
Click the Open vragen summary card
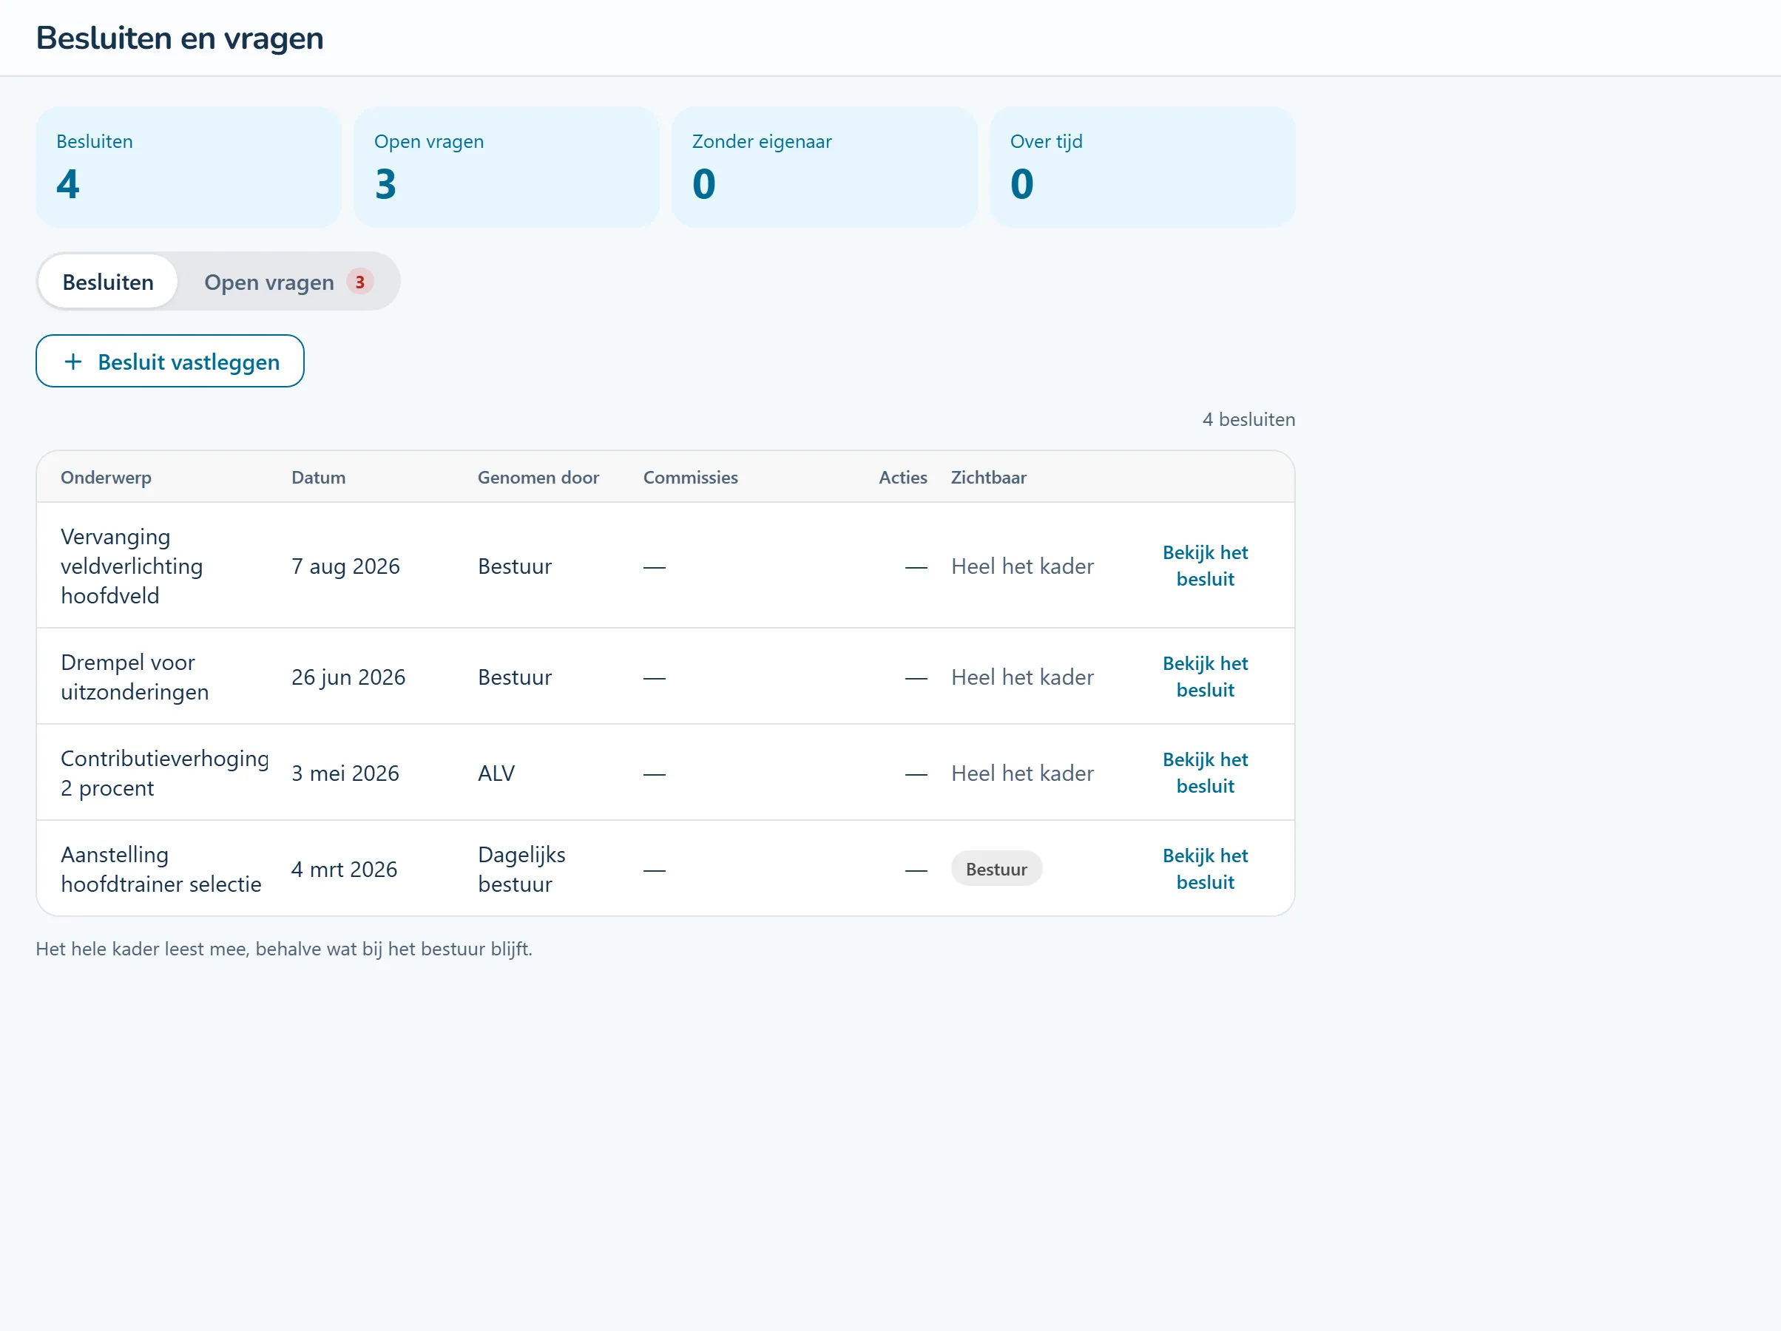click(507, 167)
